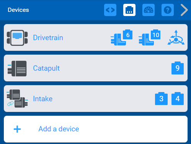Open the Drivetrain device settings
Screen dimensions: 191x144
[96, 37]
